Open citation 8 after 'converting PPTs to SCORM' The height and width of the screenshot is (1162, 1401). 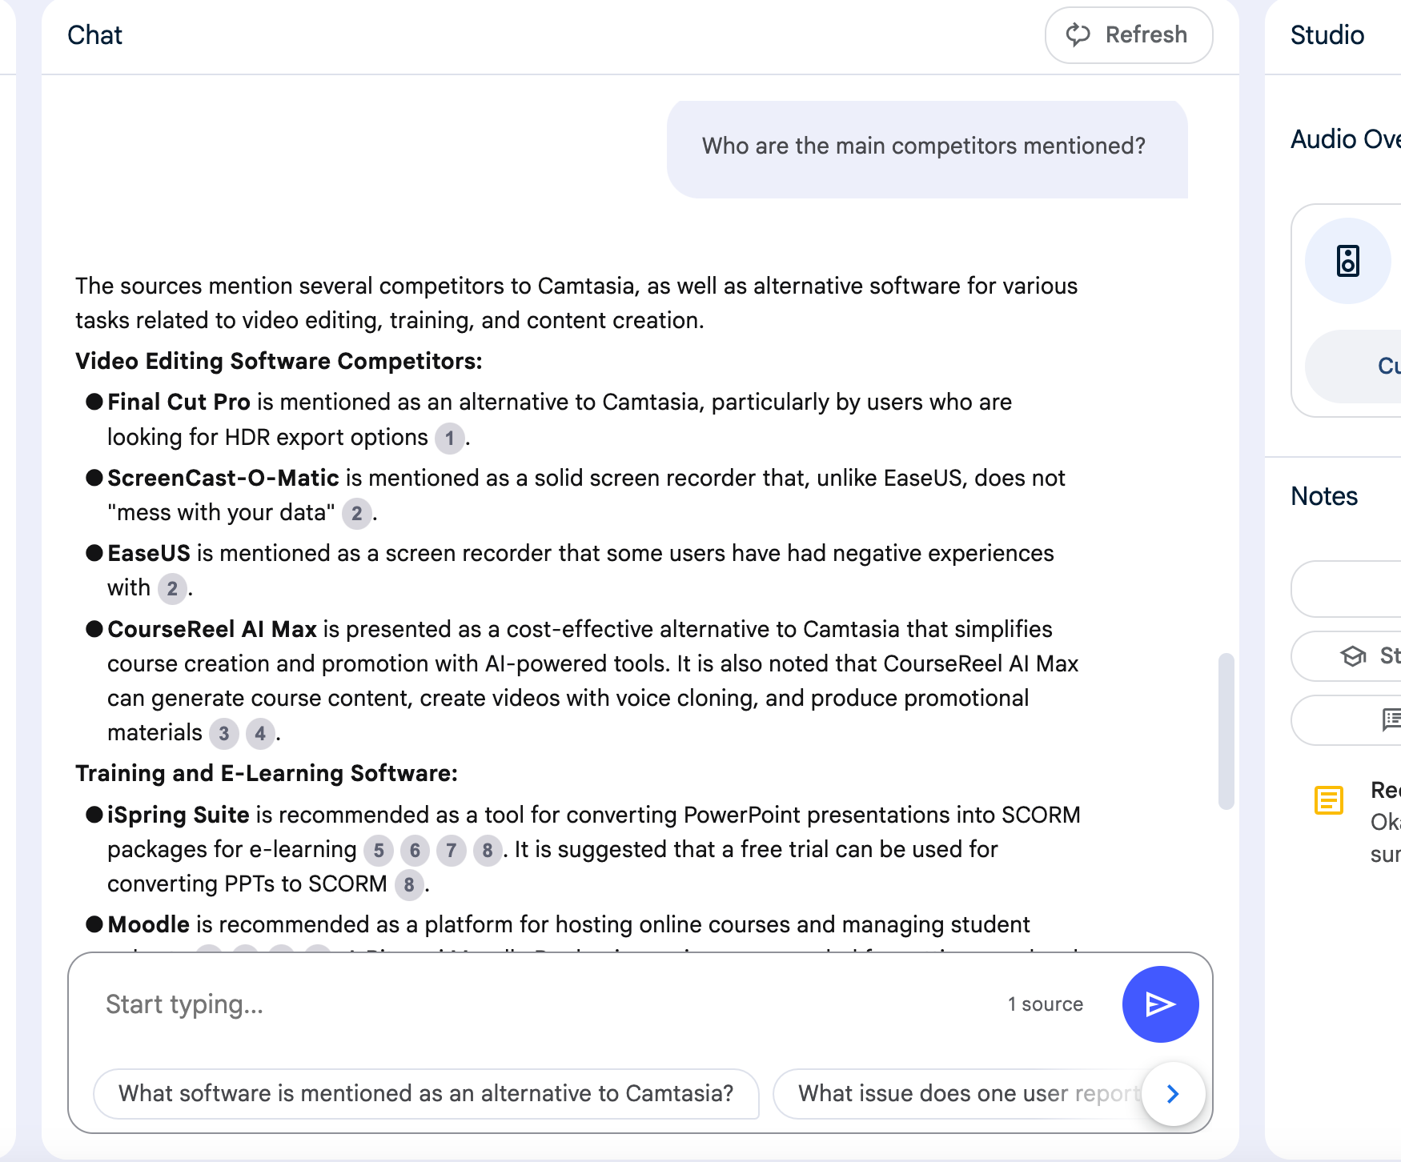pos(409,884)
